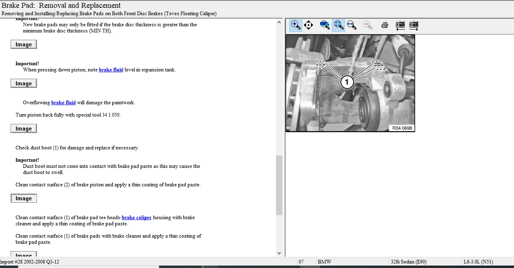
Task: Click the fit-to-window zoom icon
Action: point(338,25)
